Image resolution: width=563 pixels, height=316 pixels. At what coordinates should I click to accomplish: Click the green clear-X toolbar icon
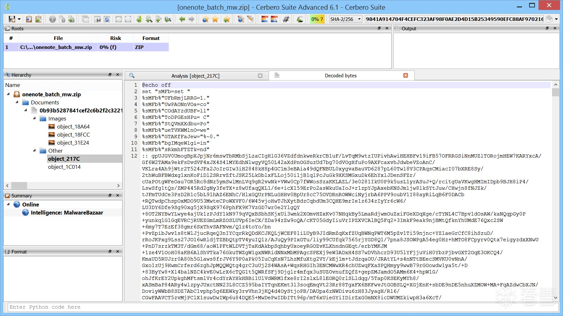point(168,19)
